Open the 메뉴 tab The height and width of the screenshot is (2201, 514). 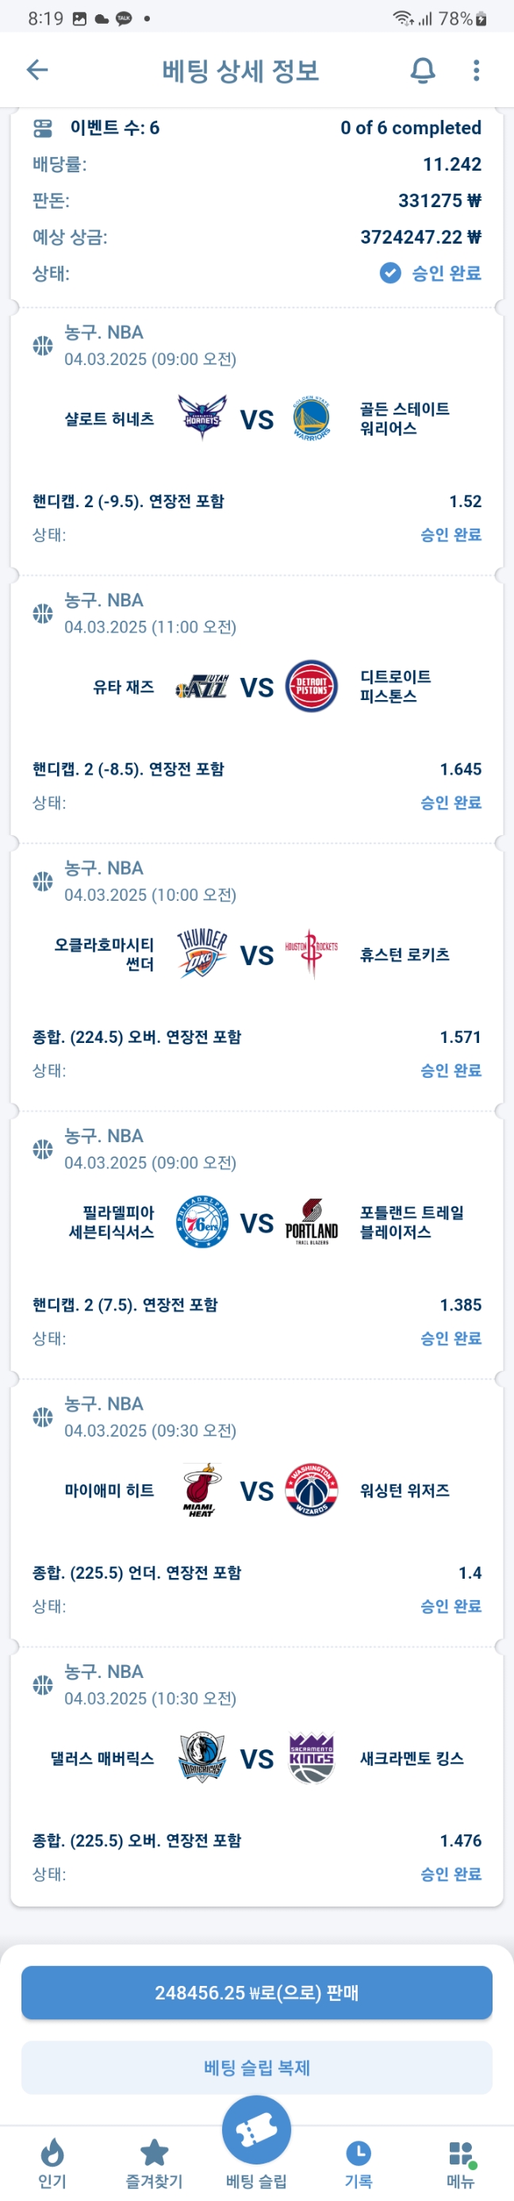(x=460, y=2160)
